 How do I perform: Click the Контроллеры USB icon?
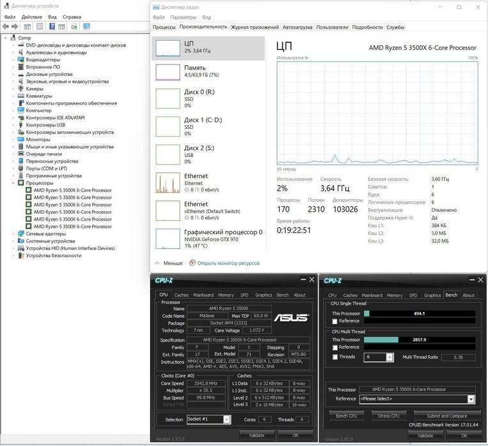pos(21,125)
